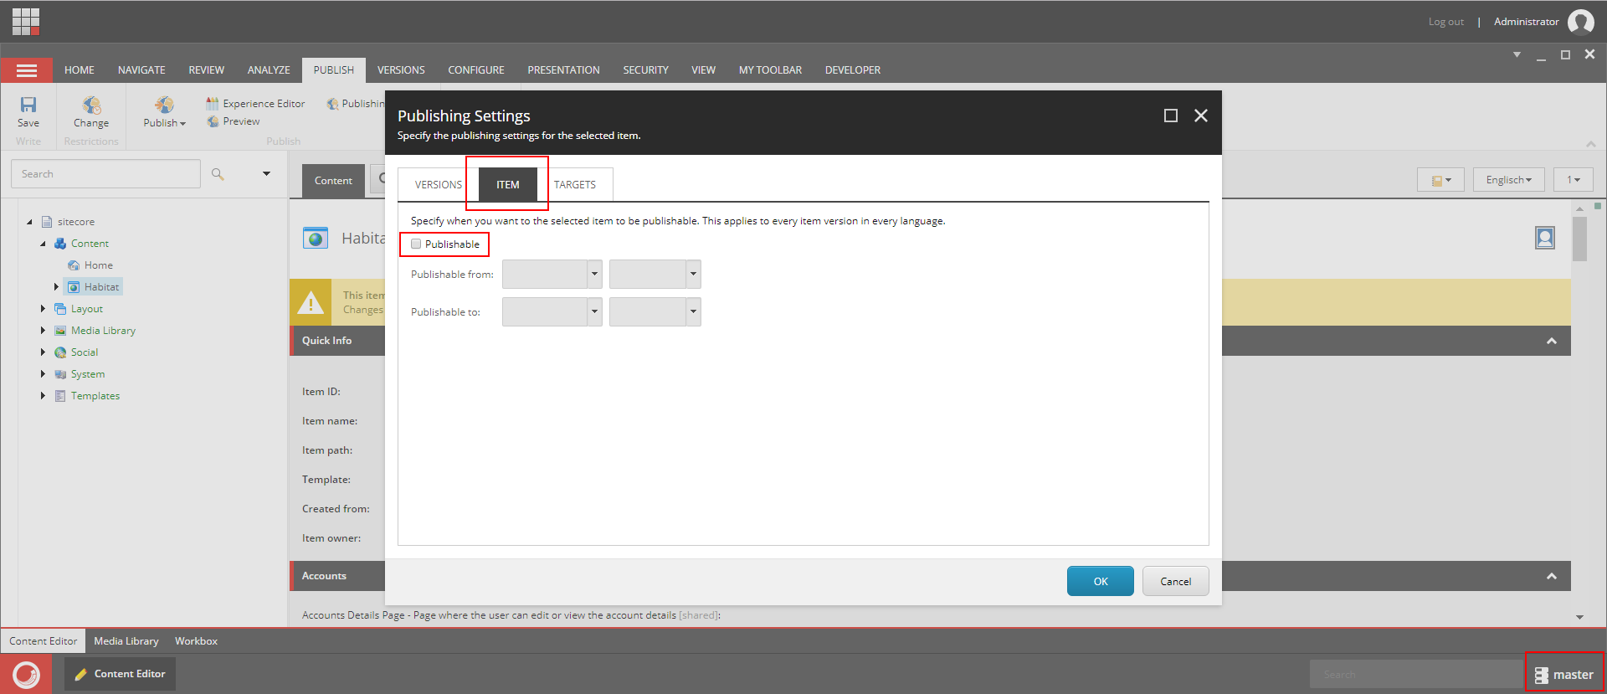1607x694 pixels.
Task: Click the Publish globe icon
Action: coord(164,105)
